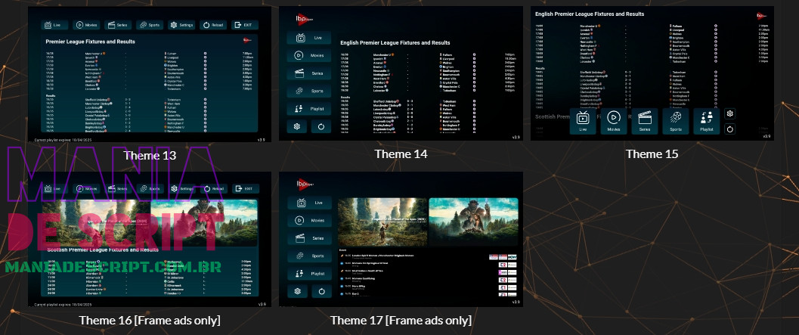Click the settings gear in Theme 14 preview
Viewport: 799px width, 335px height.
298,126
